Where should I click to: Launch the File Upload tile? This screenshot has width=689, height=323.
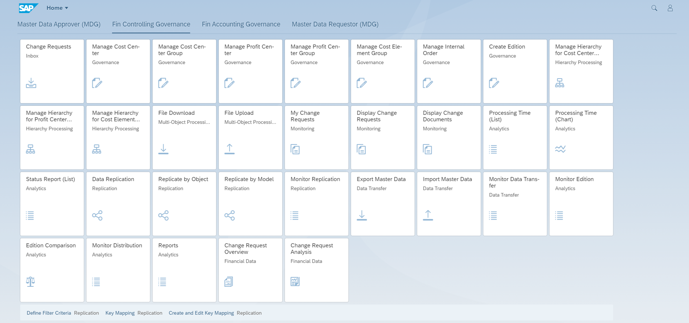(x=250, y=137)
